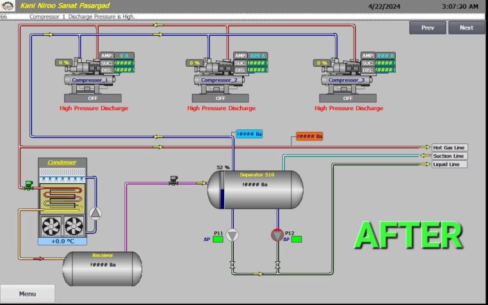Click the condenser fan icons
The height and width of the screenshot is (305, 488).
pos(62,226)
